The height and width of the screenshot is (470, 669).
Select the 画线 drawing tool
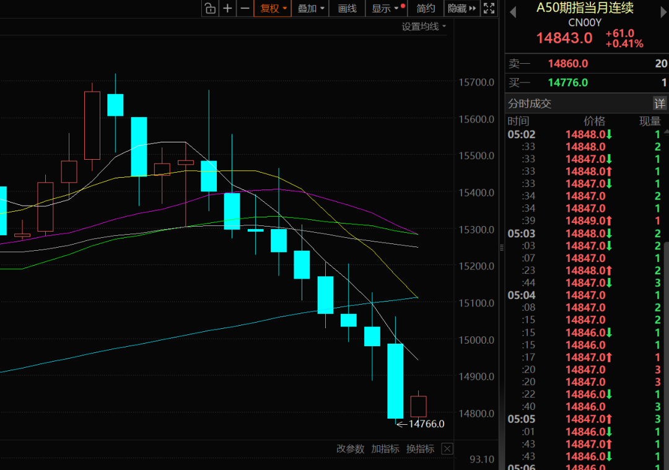pyautogui.click(x=347, y=8)
